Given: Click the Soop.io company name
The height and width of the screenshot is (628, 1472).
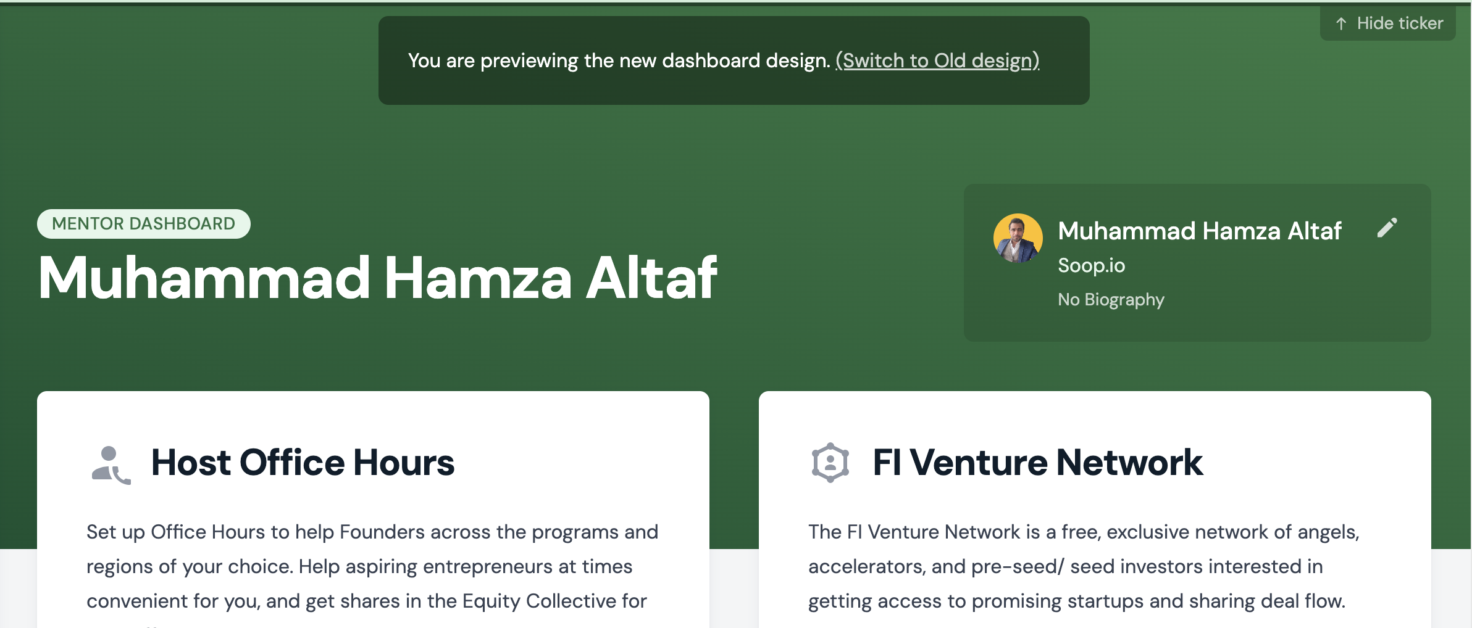Looking at the screenshot, I should click(1092, 265).
